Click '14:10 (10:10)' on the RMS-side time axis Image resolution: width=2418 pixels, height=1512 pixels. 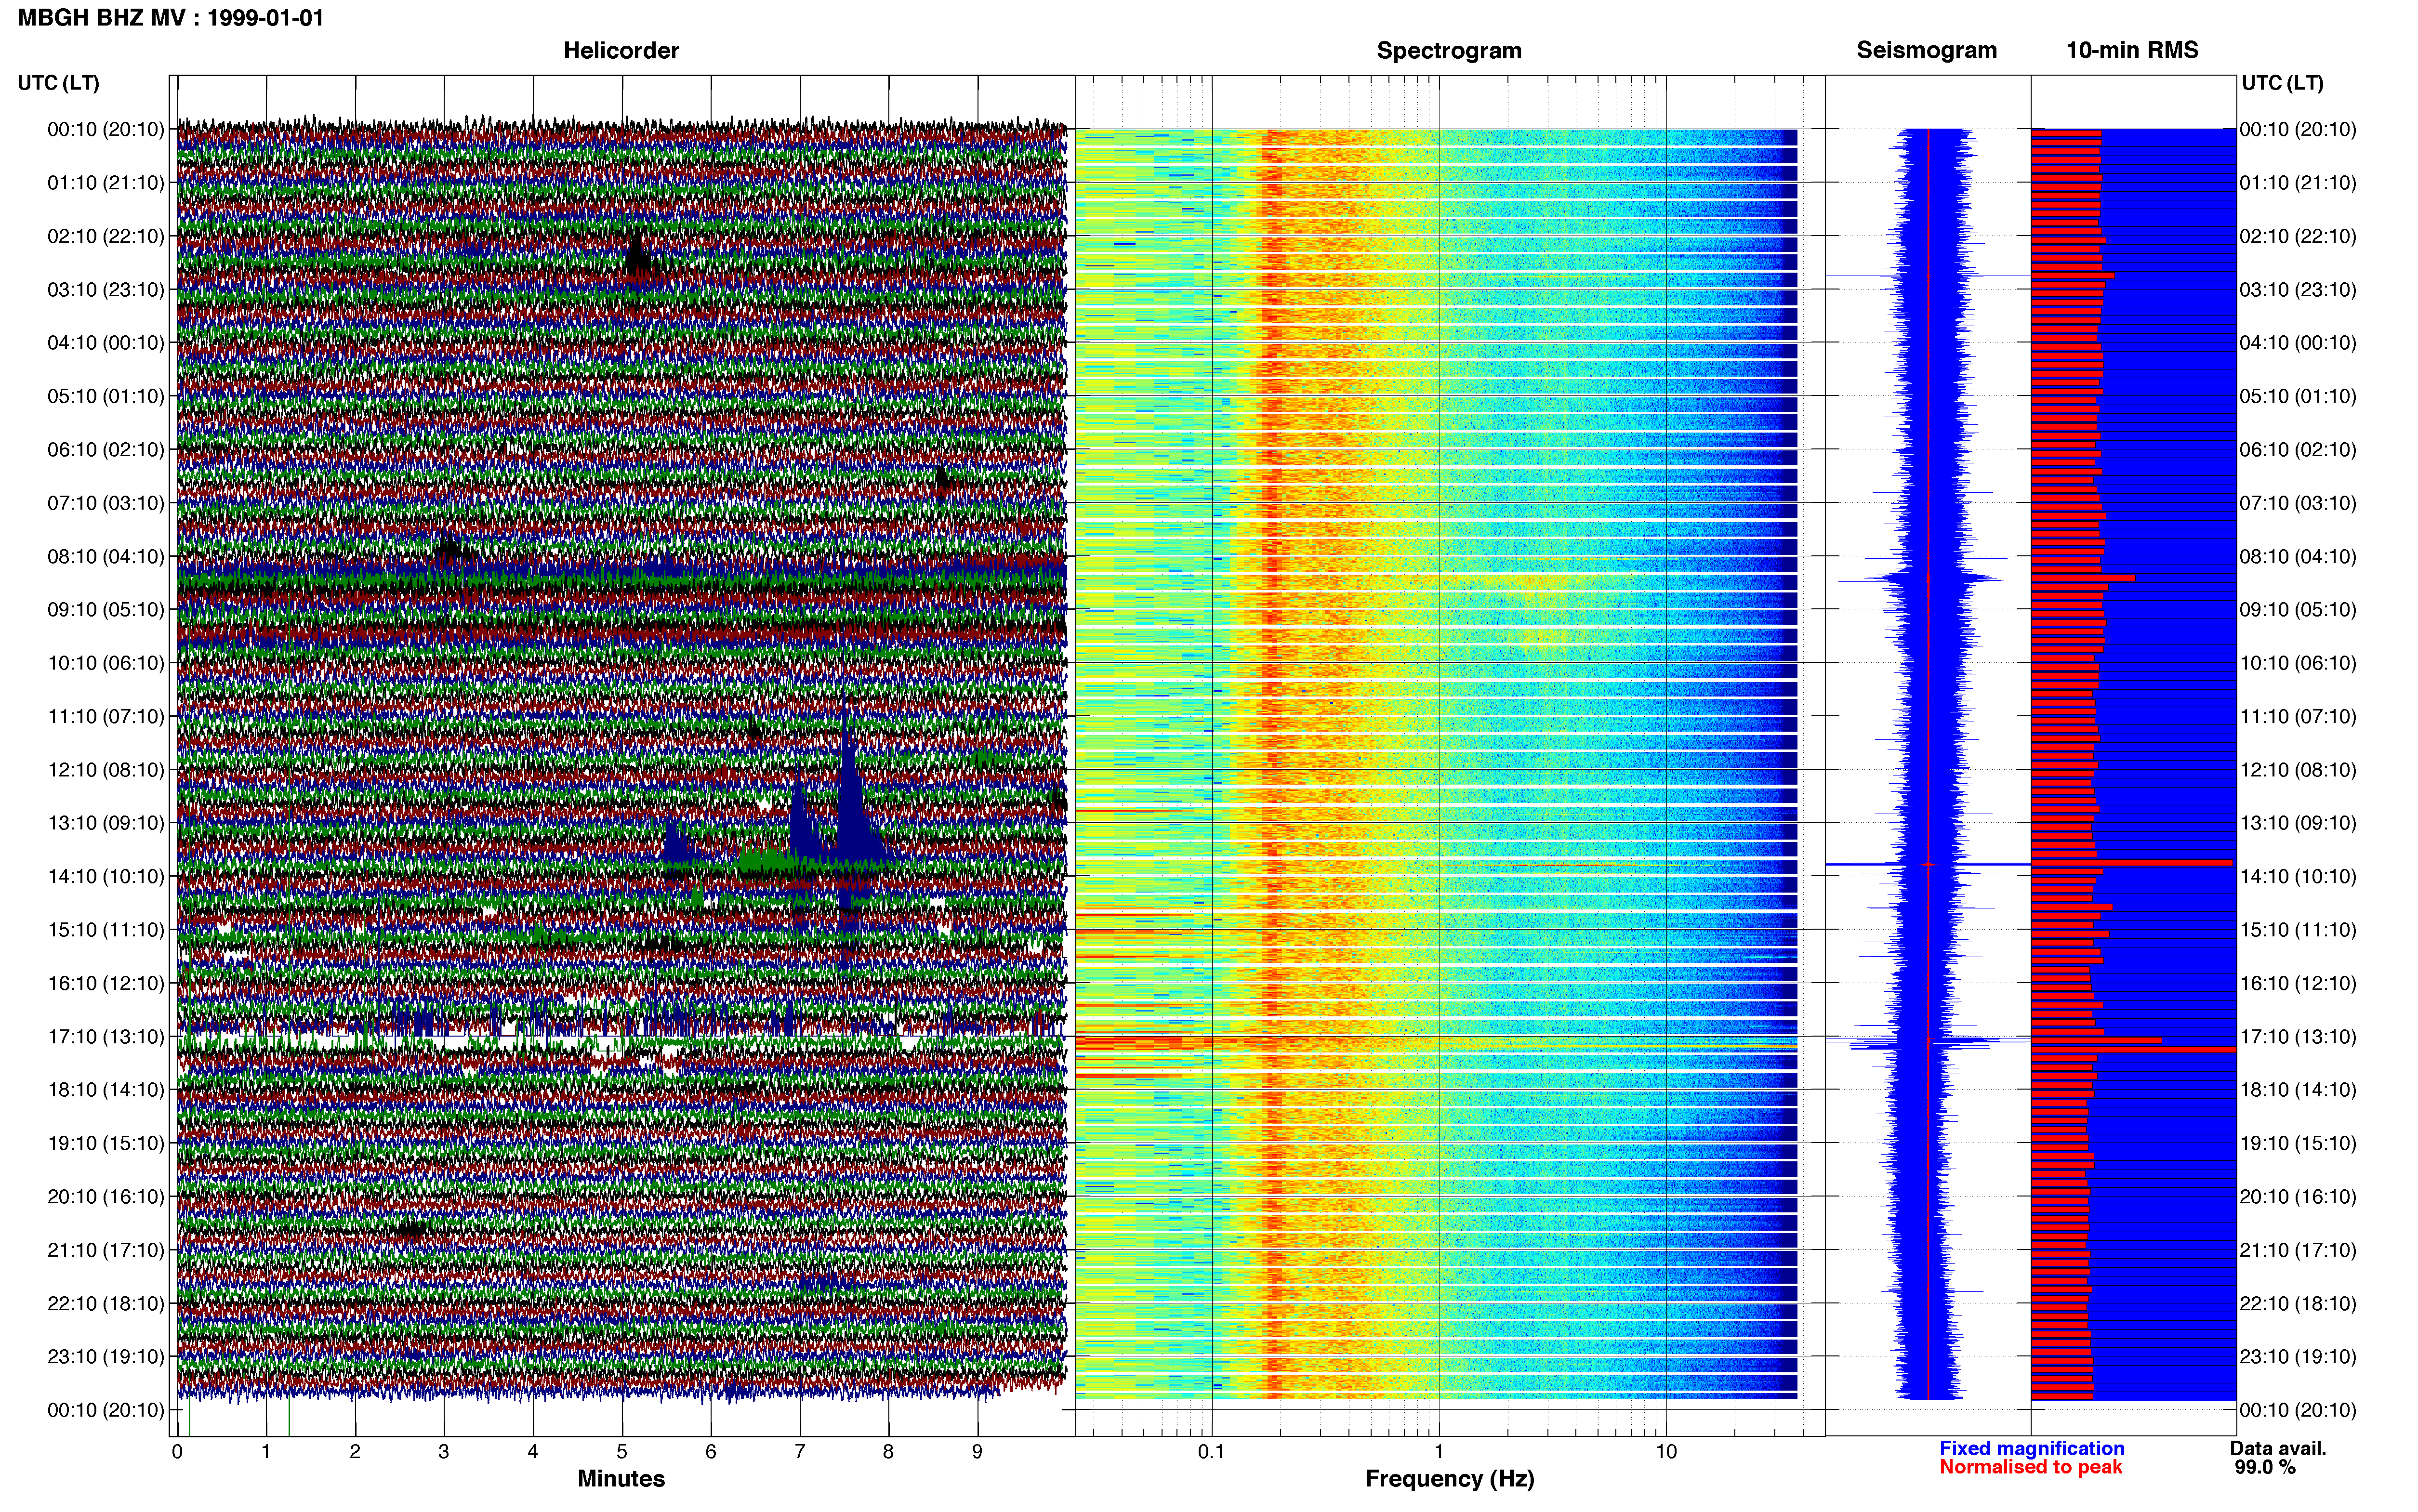tap(2298, 876)
